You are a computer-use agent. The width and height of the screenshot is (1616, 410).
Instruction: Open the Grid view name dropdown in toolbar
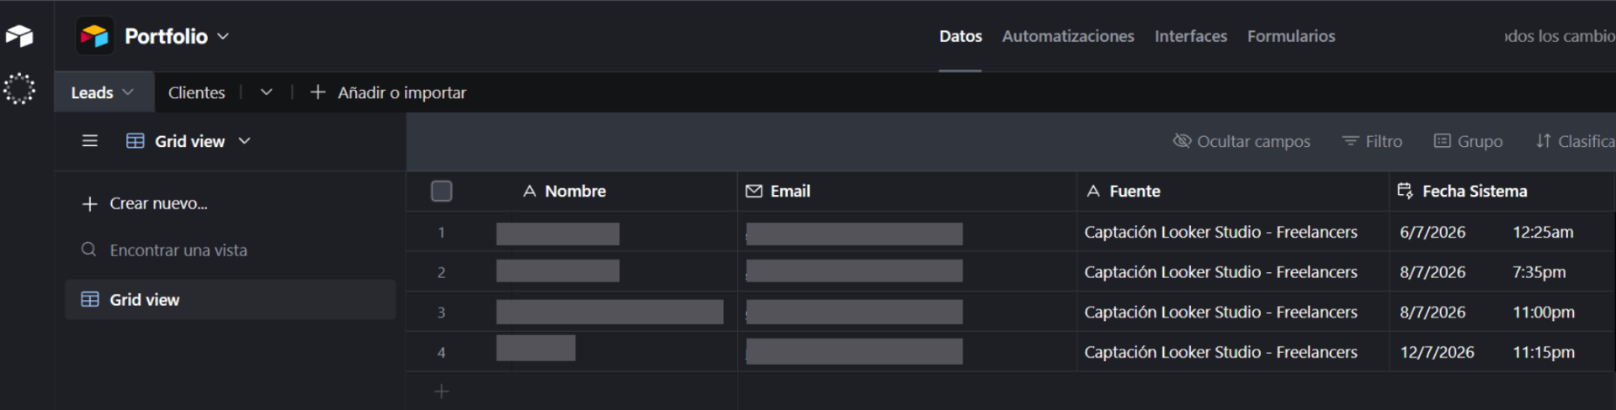click(x=244, y=141)
